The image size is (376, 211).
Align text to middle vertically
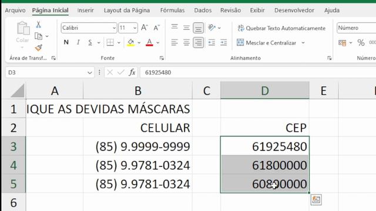(x=186, y=28)
